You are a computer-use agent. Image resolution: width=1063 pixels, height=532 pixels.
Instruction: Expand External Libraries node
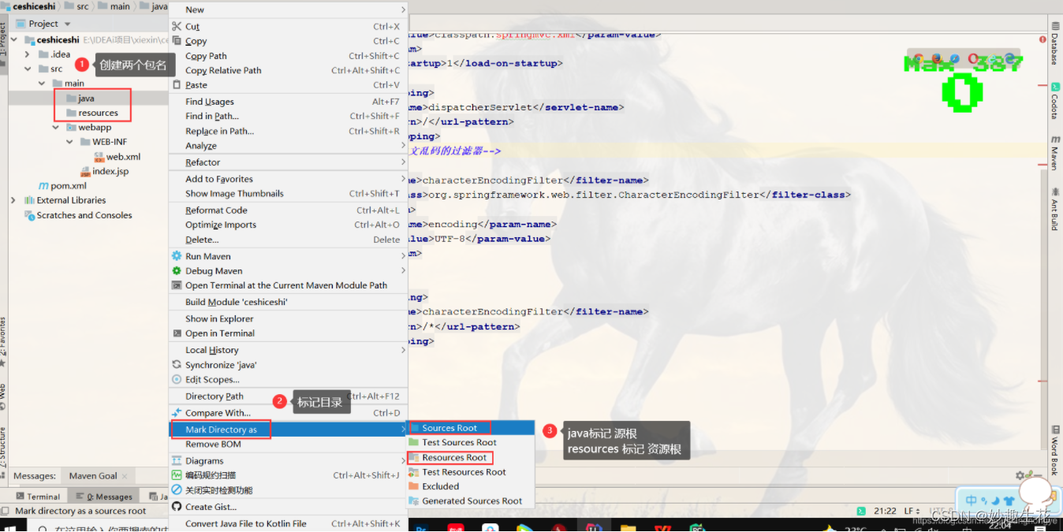tap(13, 200)
